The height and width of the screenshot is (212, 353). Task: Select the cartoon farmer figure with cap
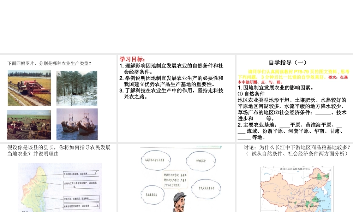click(x=179, y=202)
